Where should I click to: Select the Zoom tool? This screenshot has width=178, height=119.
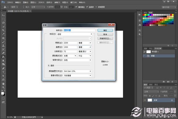coord(3,87)
